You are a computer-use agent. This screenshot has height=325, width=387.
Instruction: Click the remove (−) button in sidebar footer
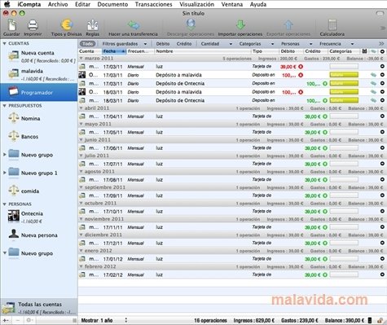(x=17, y=320)
